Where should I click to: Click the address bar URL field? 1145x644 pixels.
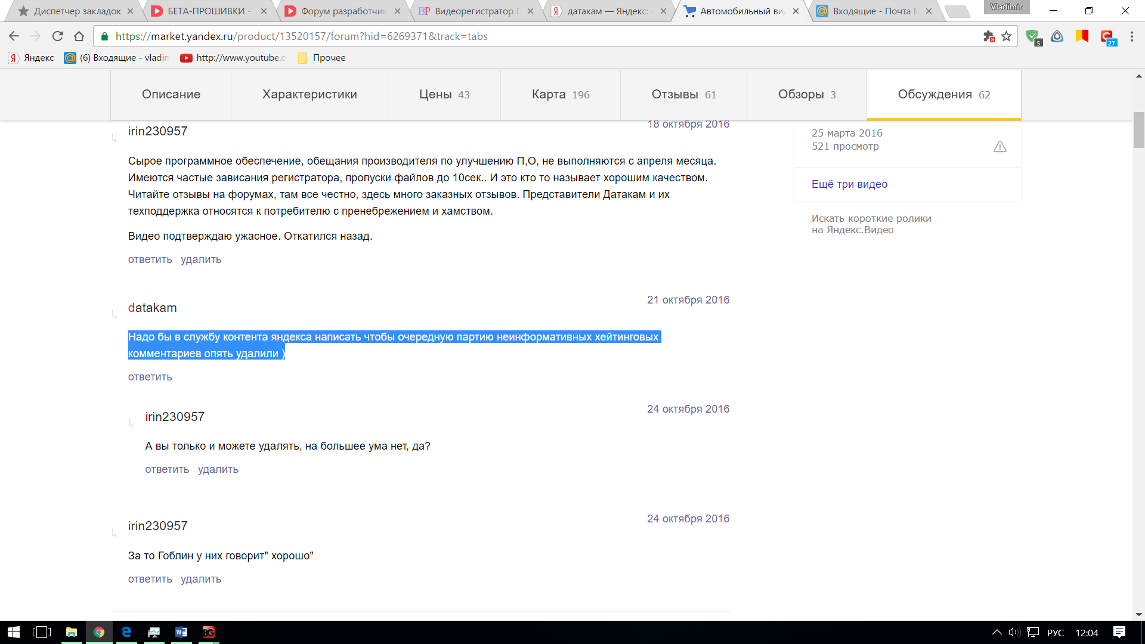tap(537, 36)
